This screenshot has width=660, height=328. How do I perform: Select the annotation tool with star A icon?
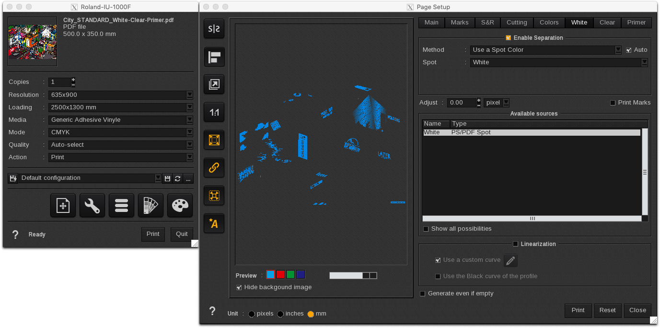point(214,223)
